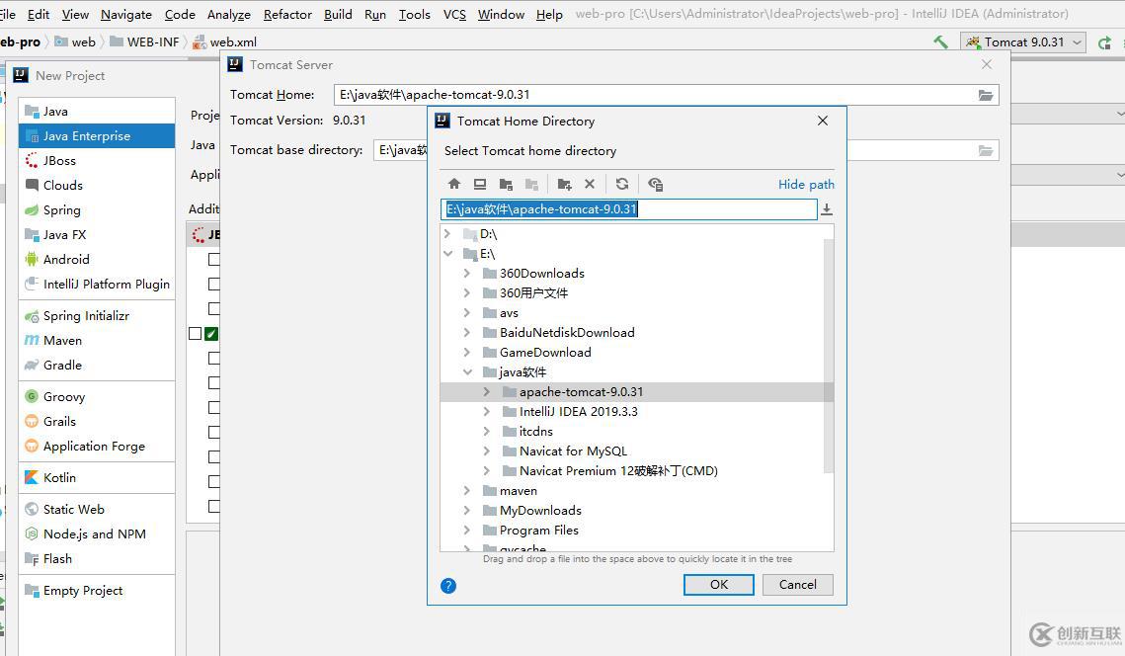Expand the D:\ drive node
1125x656 pixels.
coord(447,234)
